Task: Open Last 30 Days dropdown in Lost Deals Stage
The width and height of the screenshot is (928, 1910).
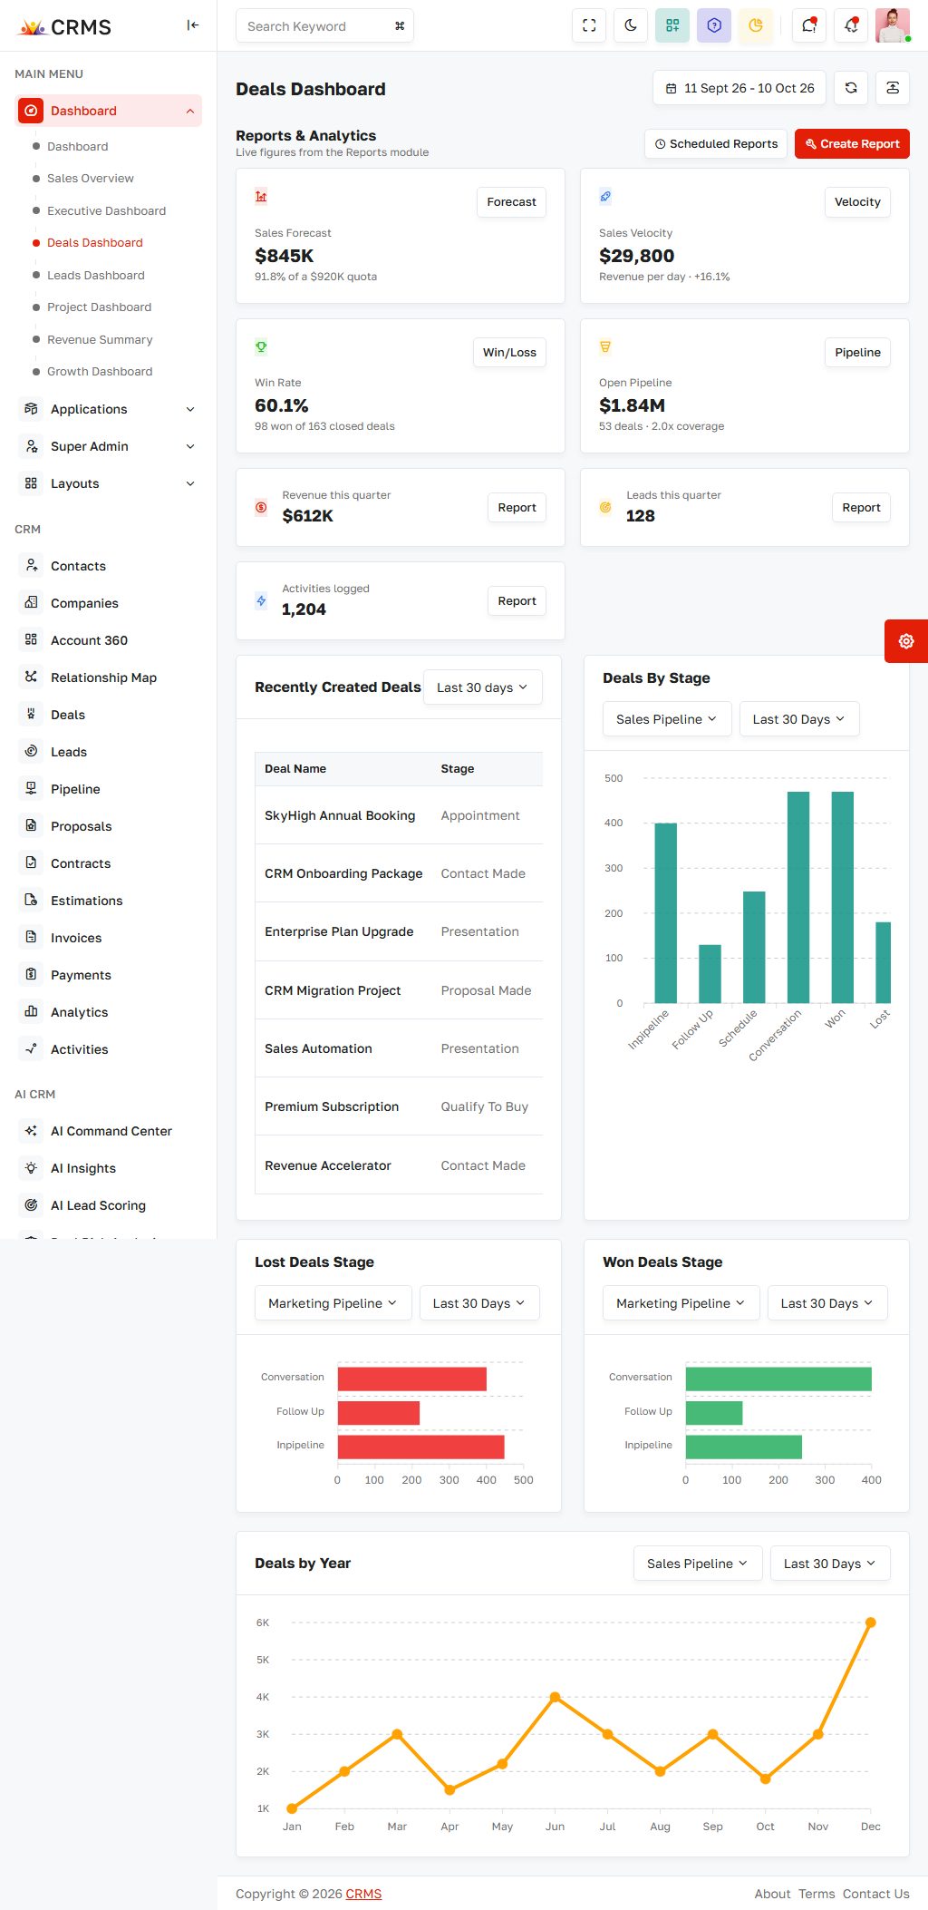Action: click(x=479, y=1303)
